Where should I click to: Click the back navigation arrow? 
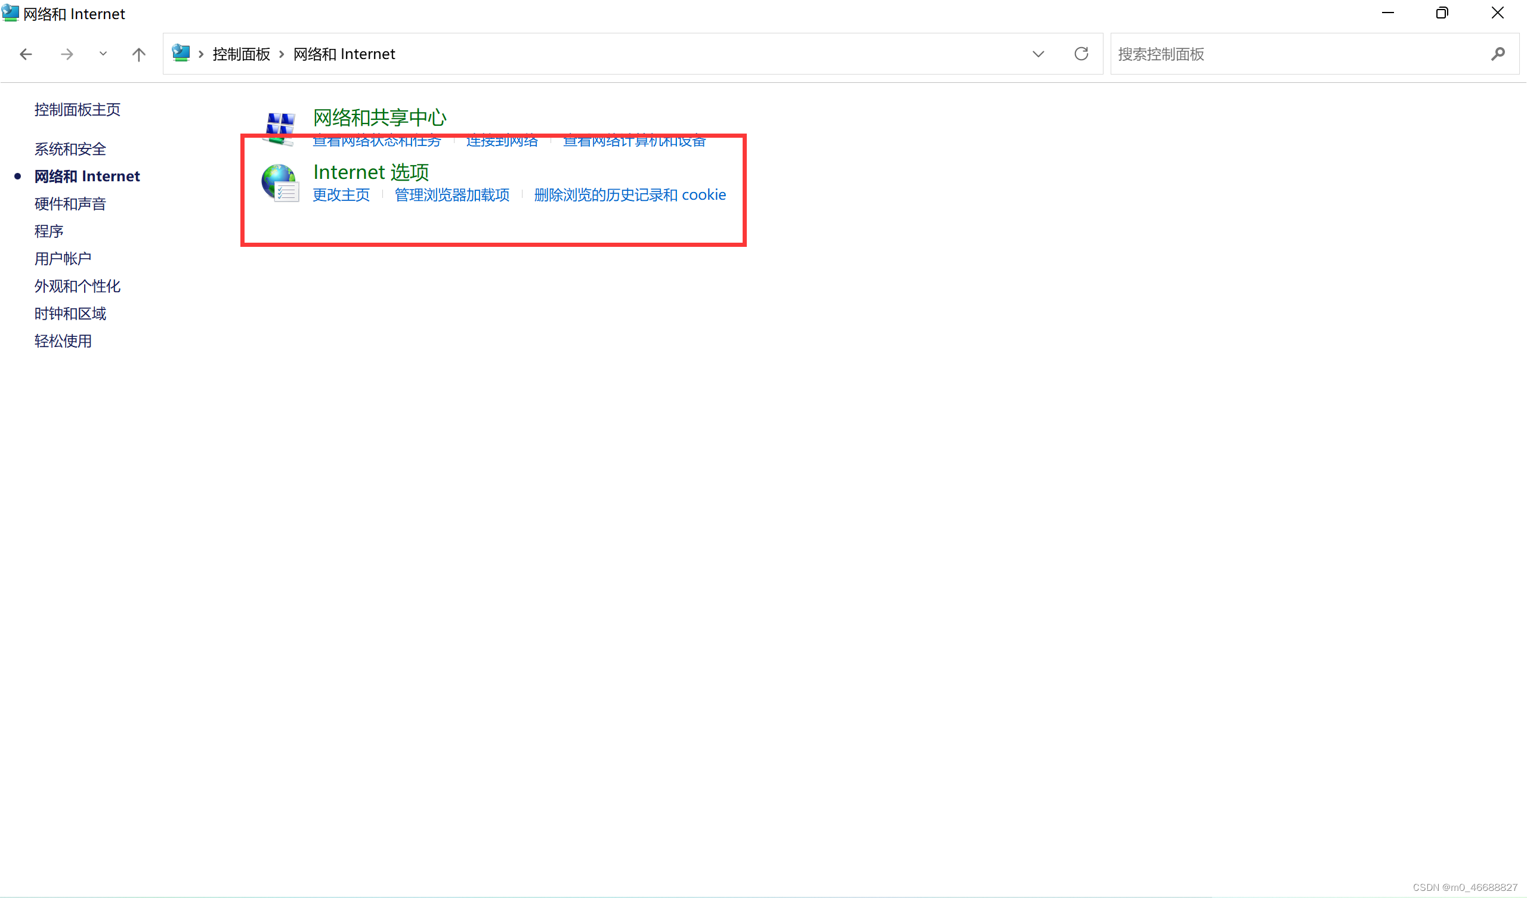coord(26,54)
